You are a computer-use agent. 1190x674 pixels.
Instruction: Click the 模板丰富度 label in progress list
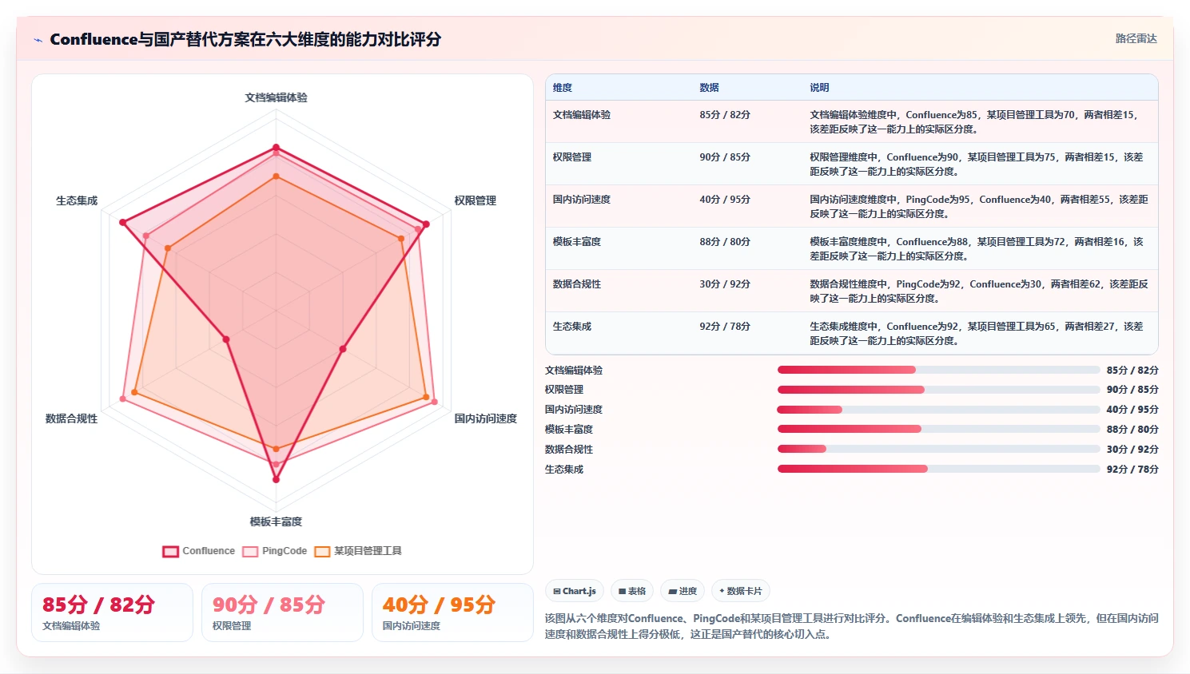click(x=569, y=430)
